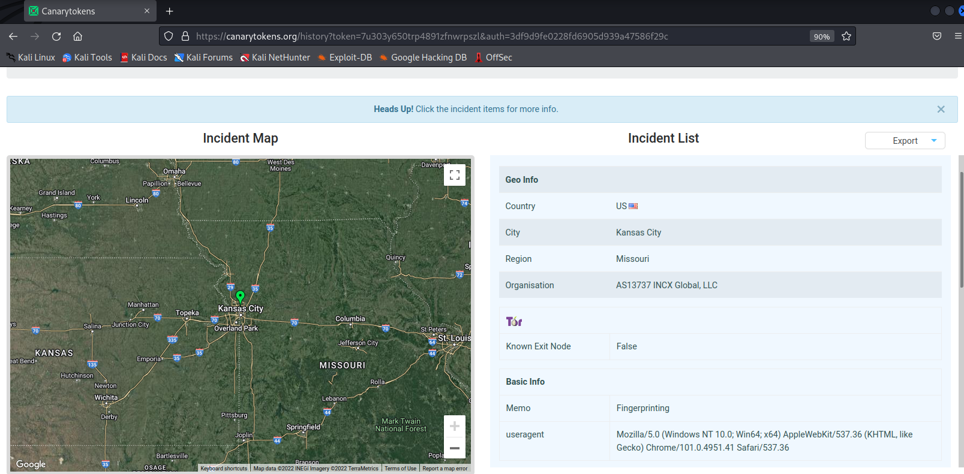Open a new browser tab
The height and width of the screenshot is (474, 964).
pos(170,11)
